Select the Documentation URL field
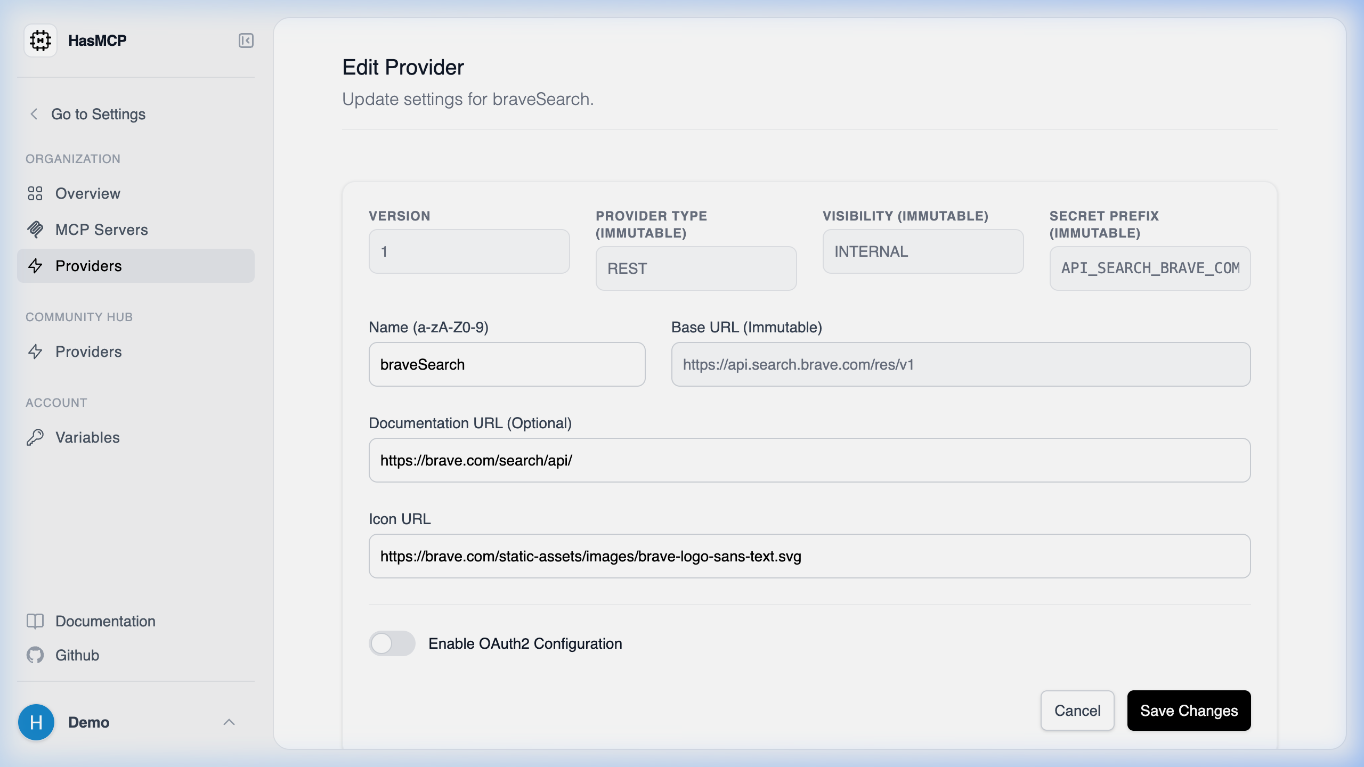The height and width of the screenshot is (767, 1364). (809, 460)
